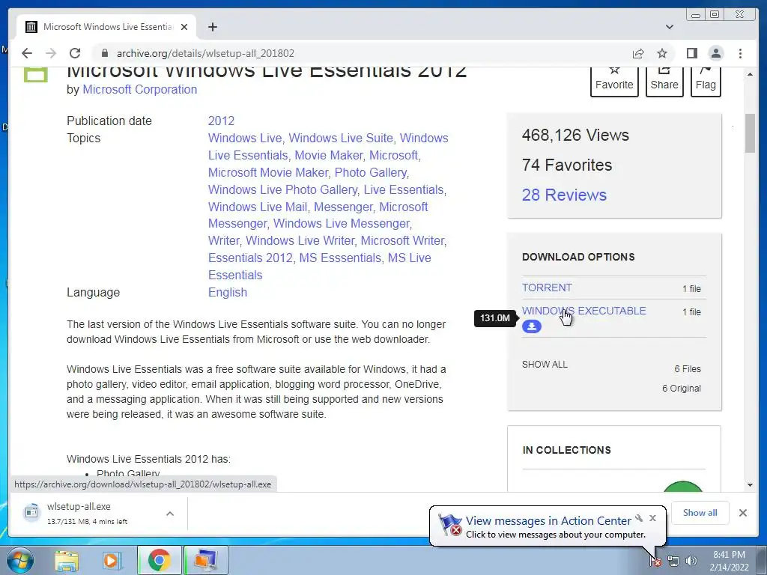The width and height of the screenshot is (767, 575).
Task: Close the Microsoft Windows Live Essentials tab
Action: (184, 27)
